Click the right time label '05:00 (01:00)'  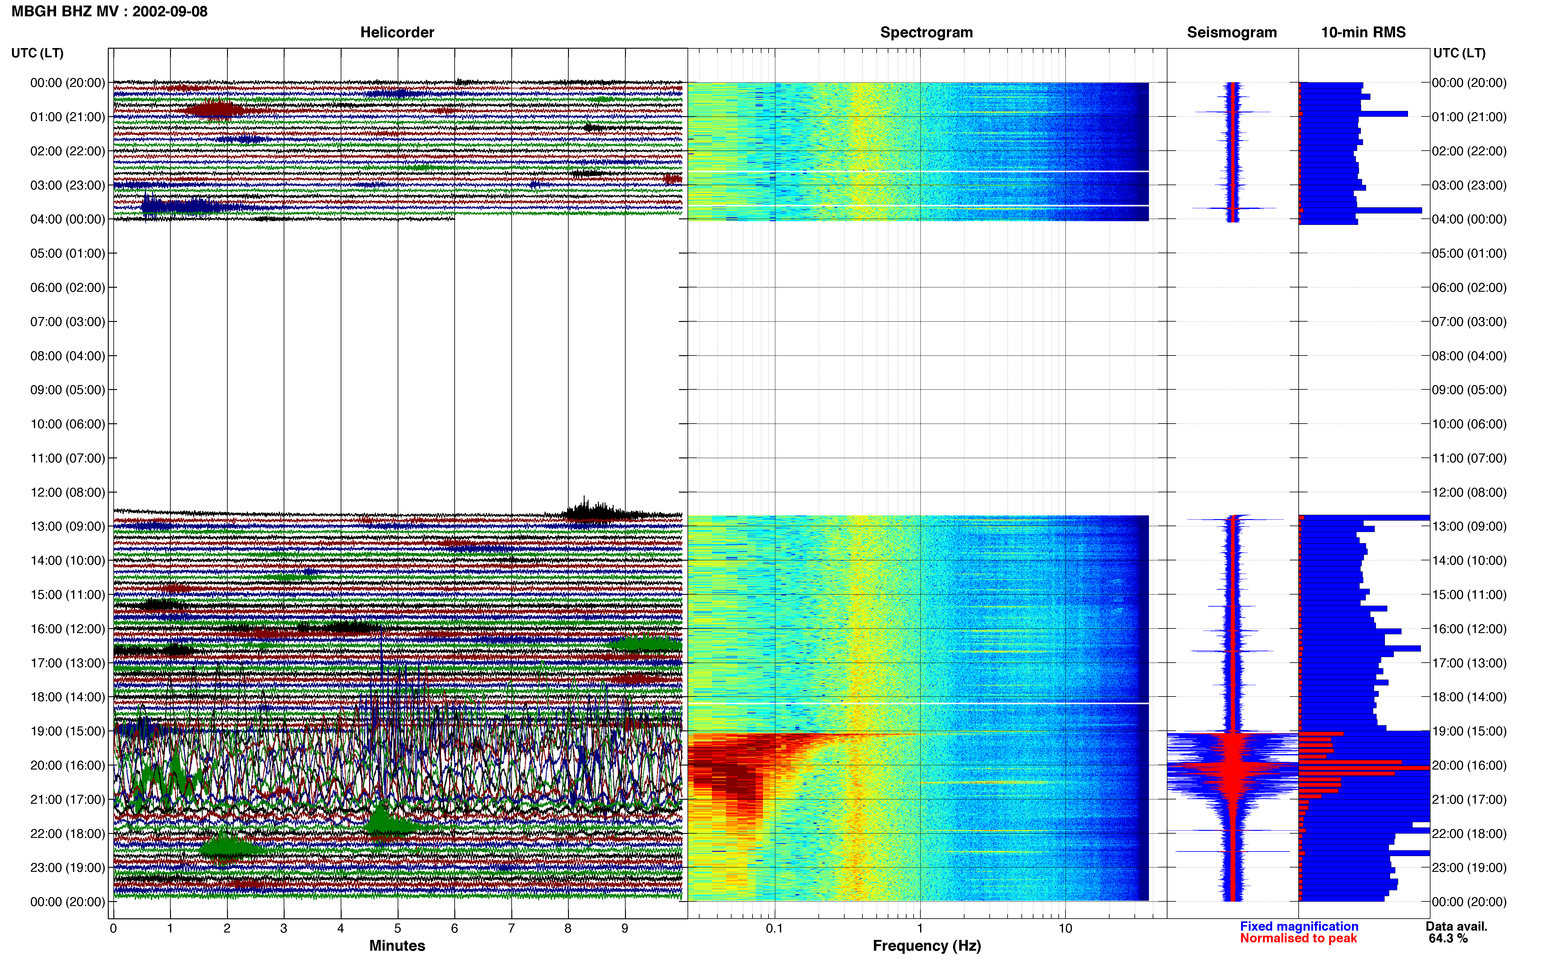point(1469,253)
